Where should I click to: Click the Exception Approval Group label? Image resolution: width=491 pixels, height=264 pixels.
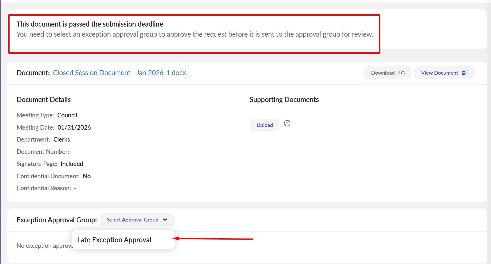(56, 220)
